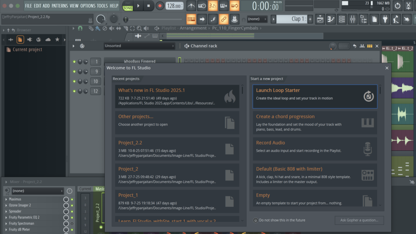Toggle the metronome icon
Screen dimensions: 416x234
pyautogui.click(x=191, y=6)
